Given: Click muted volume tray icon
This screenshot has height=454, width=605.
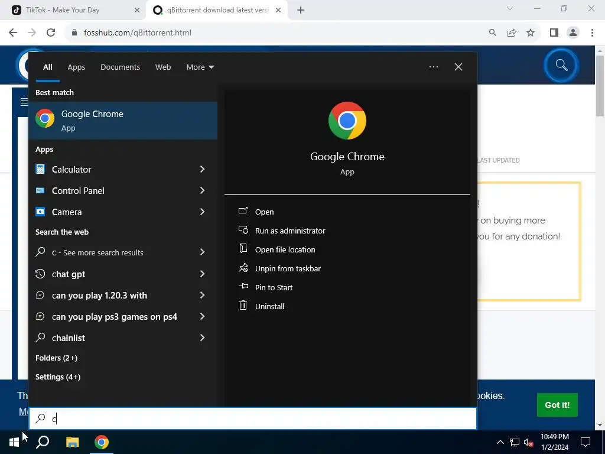Looking at the screenshot, I should click(529, 442).
